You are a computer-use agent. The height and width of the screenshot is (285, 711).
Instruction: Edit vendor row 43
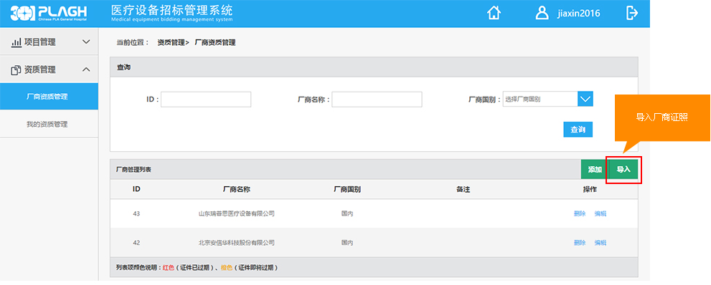coord(601,213)
